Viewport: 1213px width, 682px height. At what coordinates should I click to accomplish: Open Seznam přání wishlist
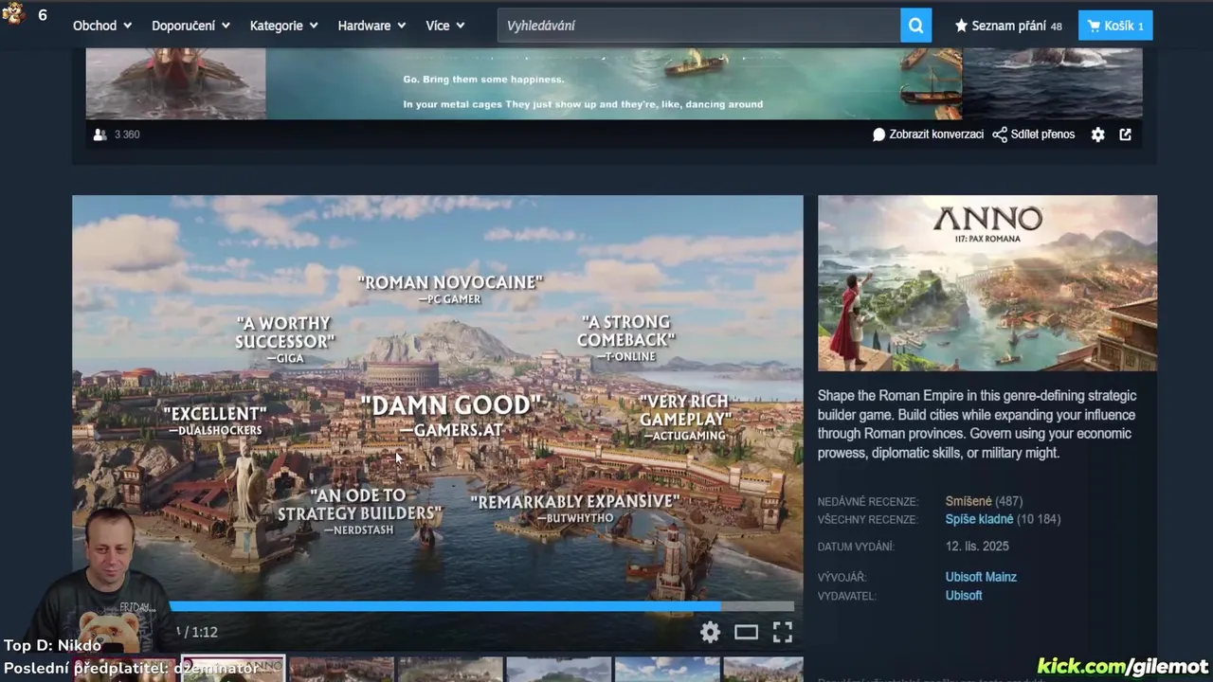tap(1008, 26)
